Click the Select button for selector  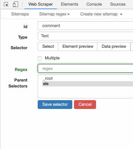(x=48, y=46)
